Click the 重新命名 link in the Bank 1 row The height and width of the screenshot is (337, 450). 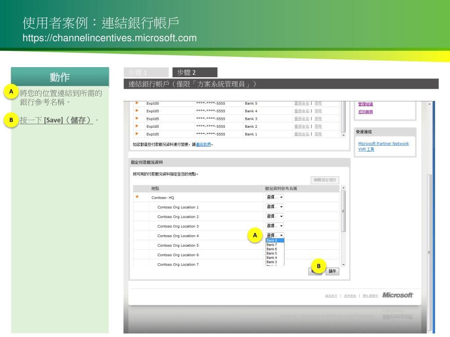(x=301, y=134)
